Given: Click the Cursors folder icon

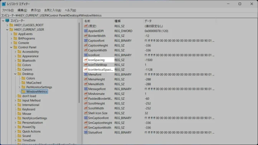Looking at the screenshot, I should tap(20, 69).
